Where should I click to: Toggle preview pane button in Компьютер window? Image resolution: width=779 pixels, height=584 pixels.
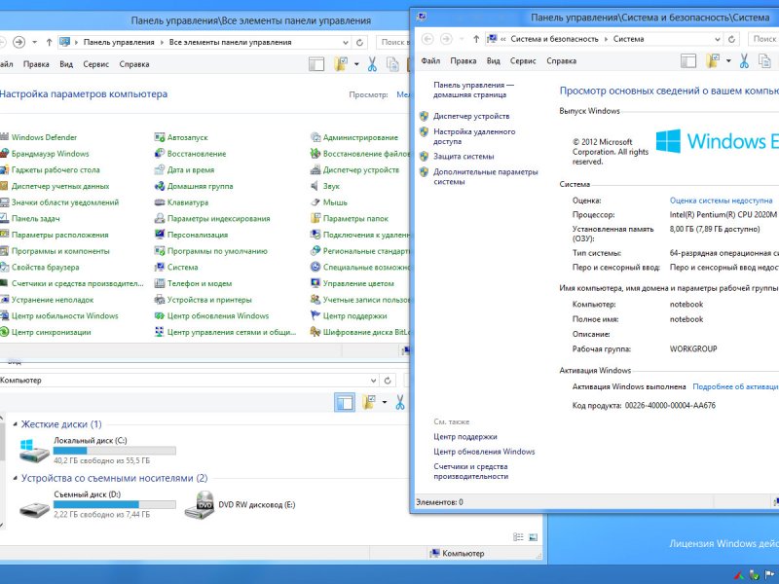point(345,402)
